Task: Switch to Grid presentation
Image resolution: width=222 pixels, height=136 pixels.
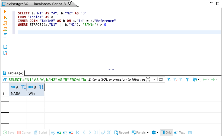Action: tap(166, 132)
